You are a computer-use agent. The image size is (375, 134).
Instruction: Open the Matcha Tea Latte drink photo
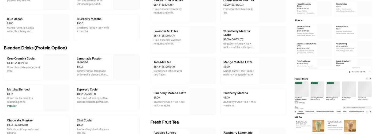pyautogui.click(x=318, y=126)
